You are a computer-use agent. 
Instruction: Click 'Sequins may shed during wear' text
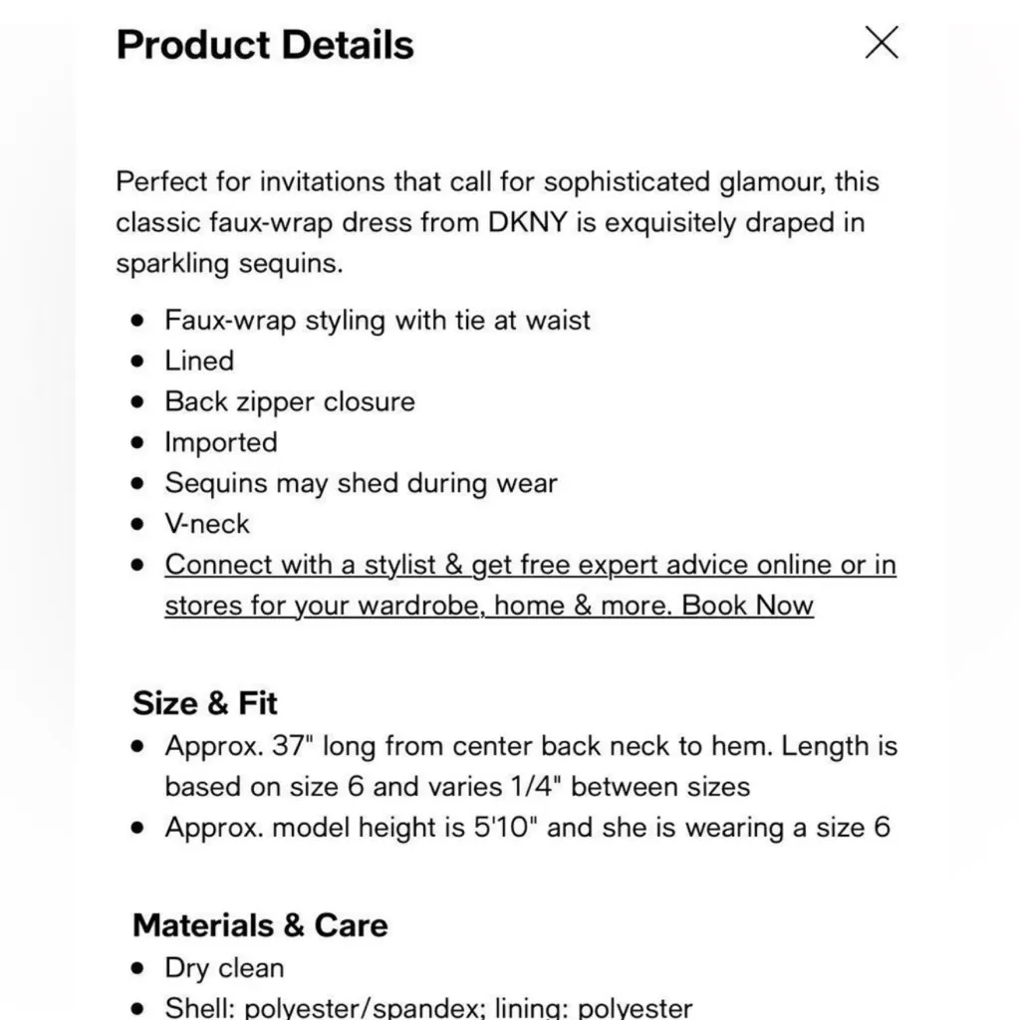(361, 483)
